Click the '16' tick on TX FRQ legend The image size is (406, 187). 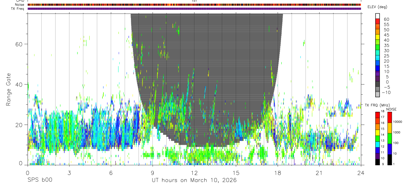383,123
